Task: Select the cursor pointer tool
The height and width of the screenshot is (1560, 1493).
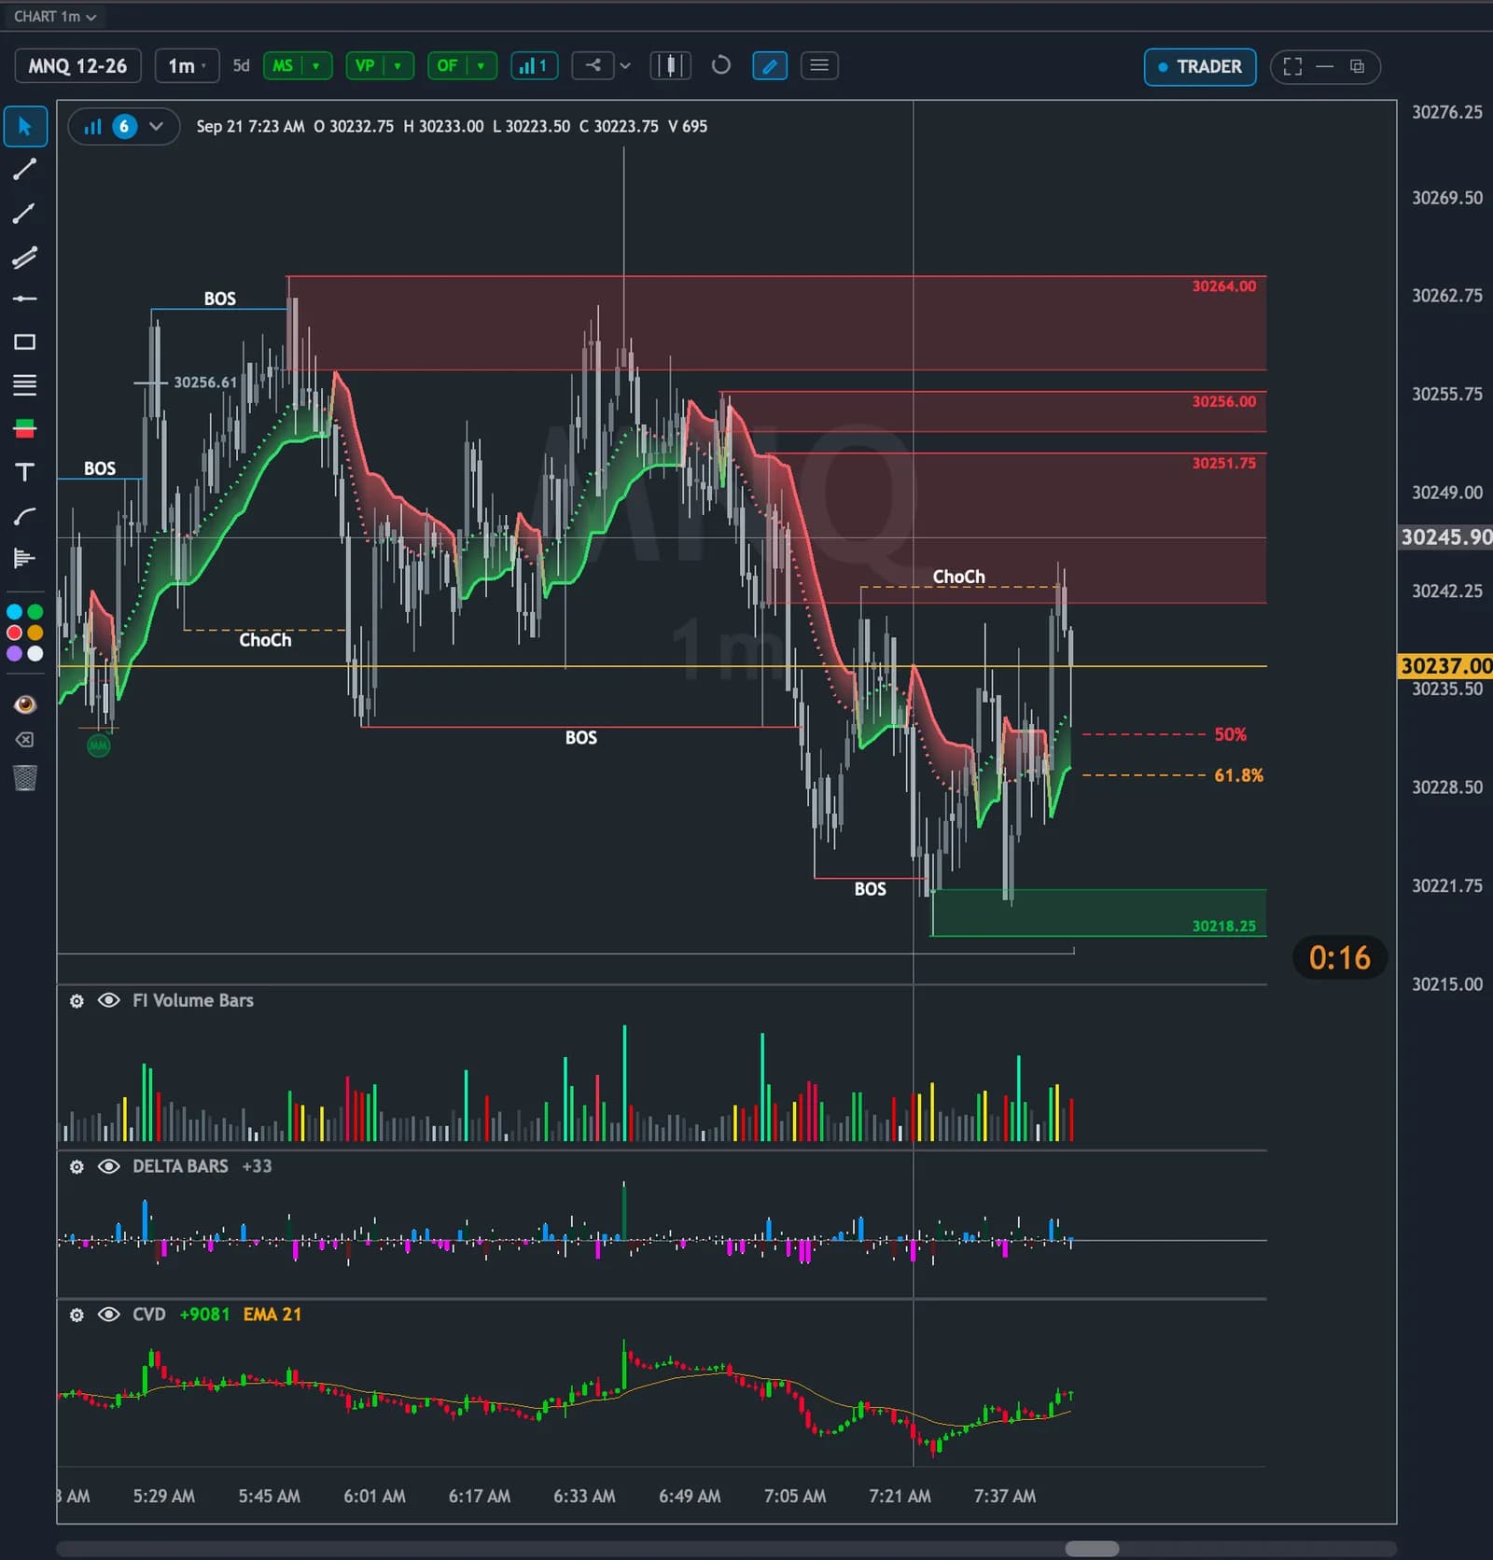Action: point(25,127)
